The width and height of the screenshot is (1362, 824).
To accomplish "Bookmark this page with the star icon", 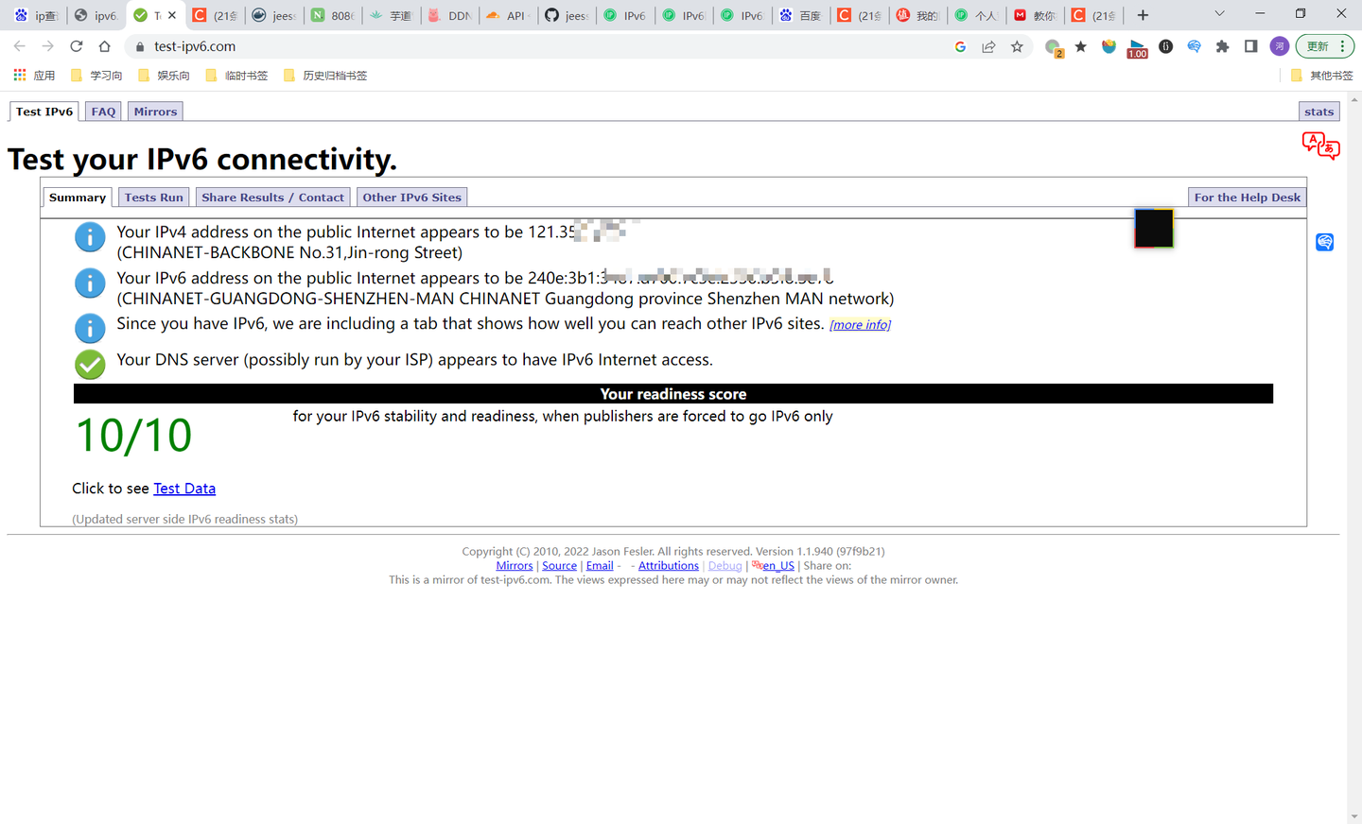I will click(1017, 46).
